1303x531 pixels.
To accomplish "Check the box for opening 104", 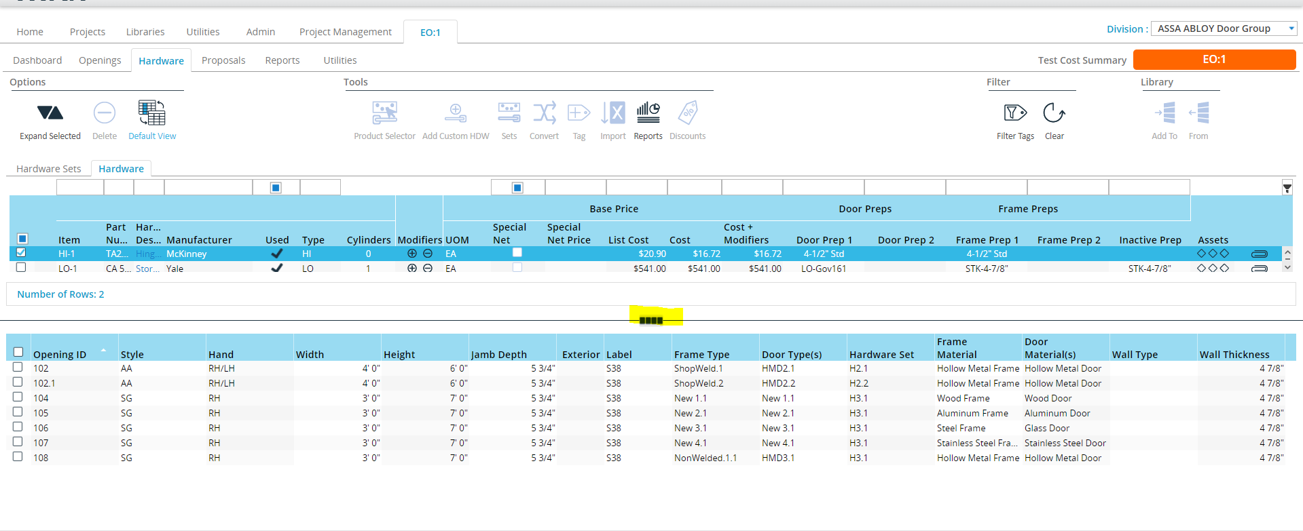I will tap(18, 397).
